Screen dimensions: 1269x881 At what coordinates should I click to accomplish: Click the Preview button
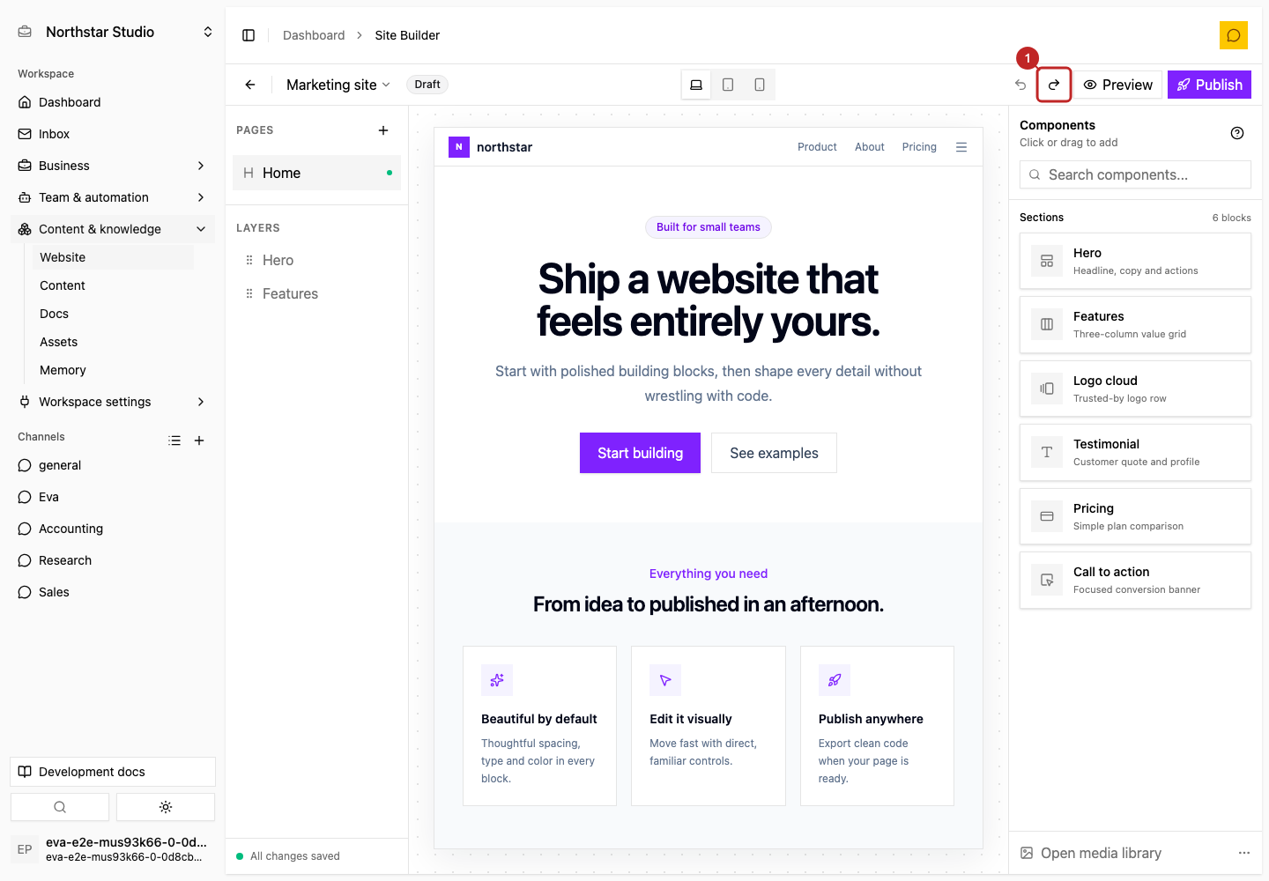click(x=1117, y=85)
